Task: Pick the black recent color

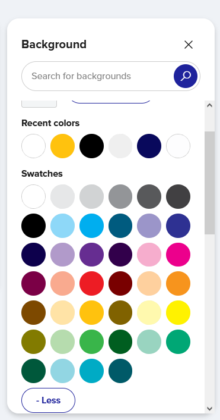Action: coord(91,146)
